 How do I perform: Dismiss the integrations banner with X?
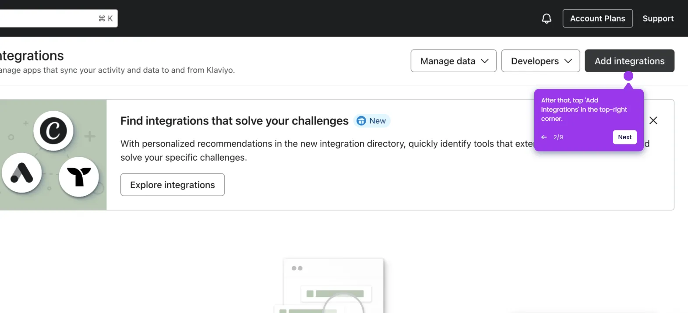click(653, 120)
